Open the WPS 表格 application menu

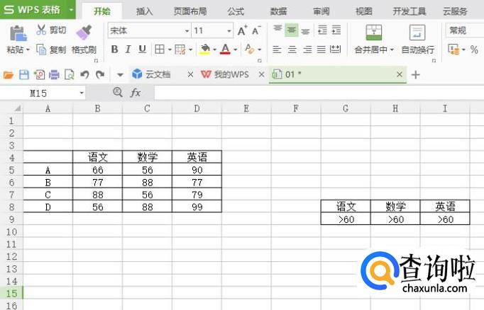pyautogui.click(x=38, y=9)
